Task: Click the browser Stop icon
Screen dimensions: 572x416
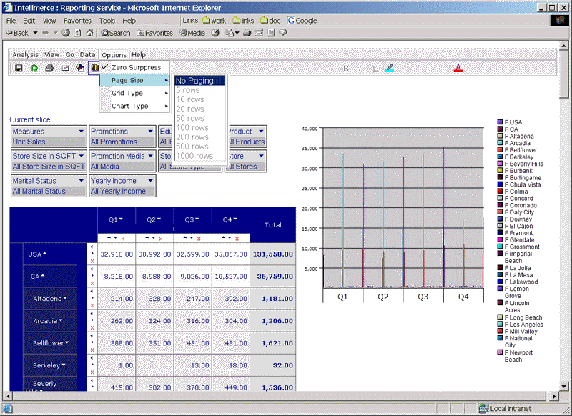Action: tap(66, 33)
